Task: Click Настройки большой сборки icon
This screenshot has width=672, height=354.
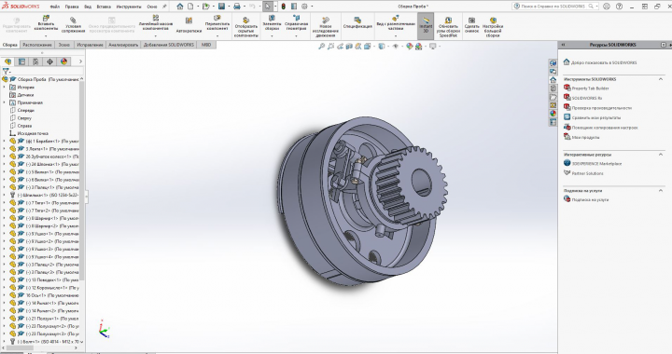Action: (493, 20)
